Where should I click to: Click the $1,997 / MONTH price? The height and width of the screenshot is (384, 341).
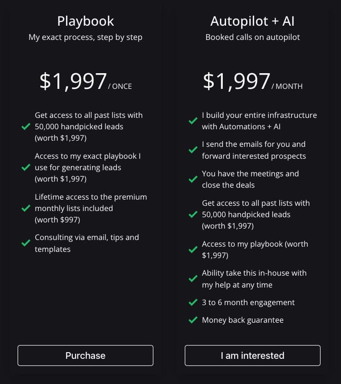point(253,81)
